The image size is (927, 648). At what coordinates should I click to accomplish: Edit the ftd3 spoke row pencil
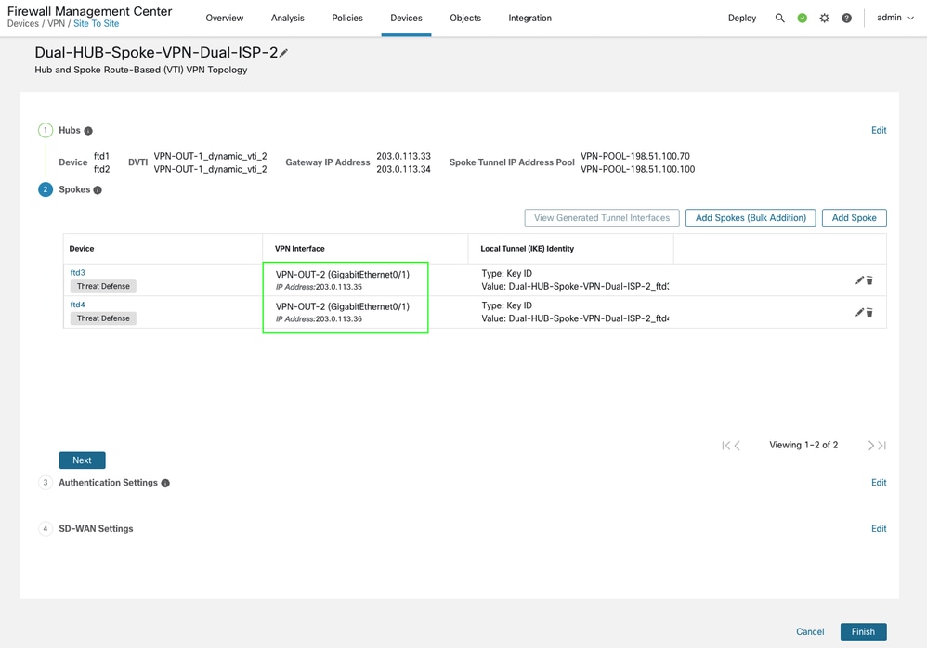(859, 280)
